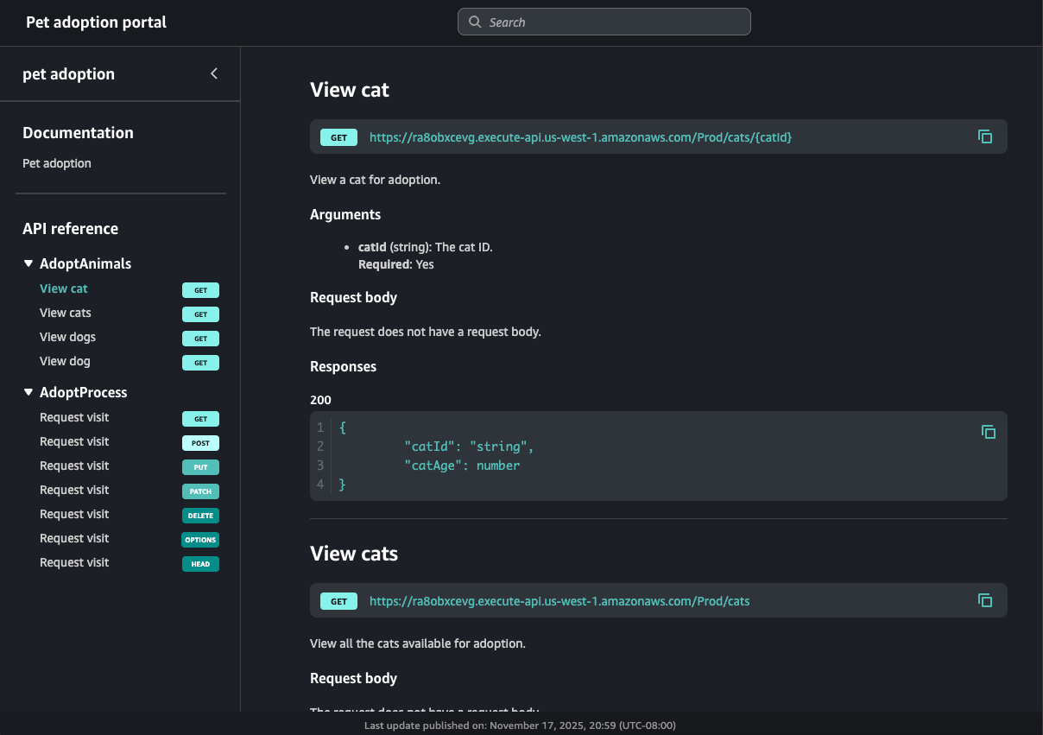Open the PATCH Request visit entry
The height and width of the screenshot is (735, 1043).
click(x=74, y=491)
